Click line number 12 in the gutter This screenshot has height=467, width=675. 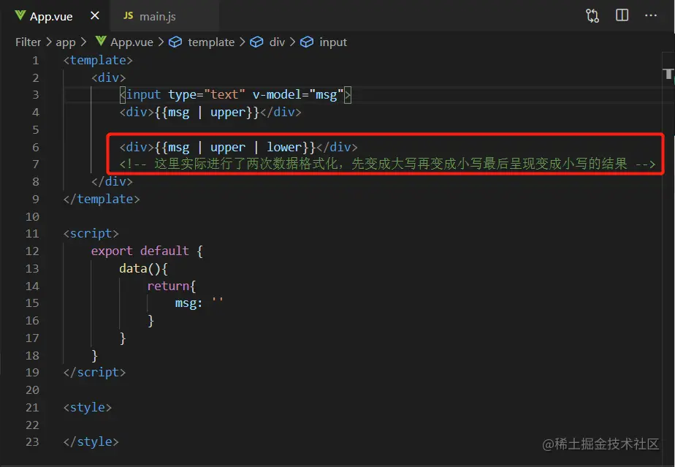32,251
